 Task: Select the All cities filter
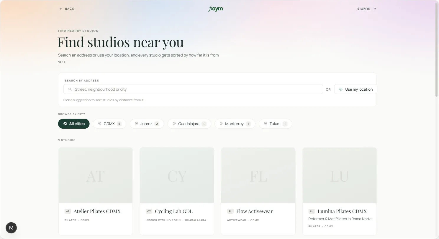point(74,124)
